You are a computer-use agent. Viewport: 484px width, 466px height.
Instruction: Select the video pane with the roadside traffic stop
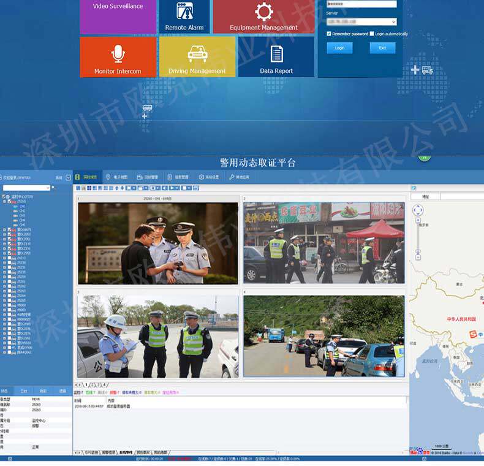tap(324, 336)
